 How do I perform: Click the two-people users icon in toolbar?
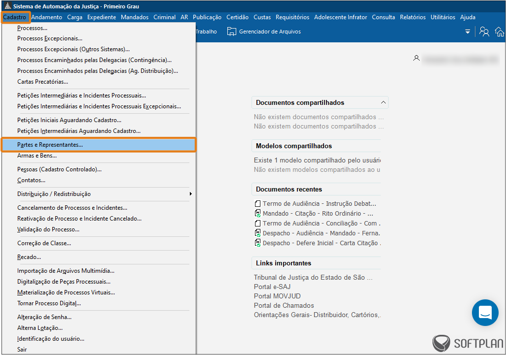(484, 32)
